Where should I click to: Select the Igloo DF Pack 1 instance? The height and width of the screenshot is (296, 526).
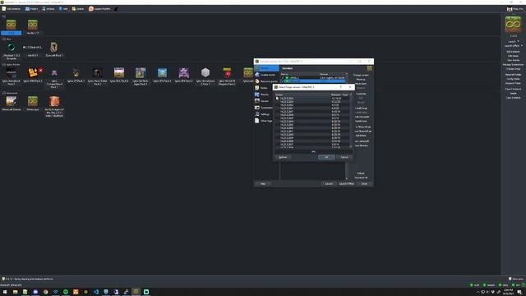(x=76, y=75)
